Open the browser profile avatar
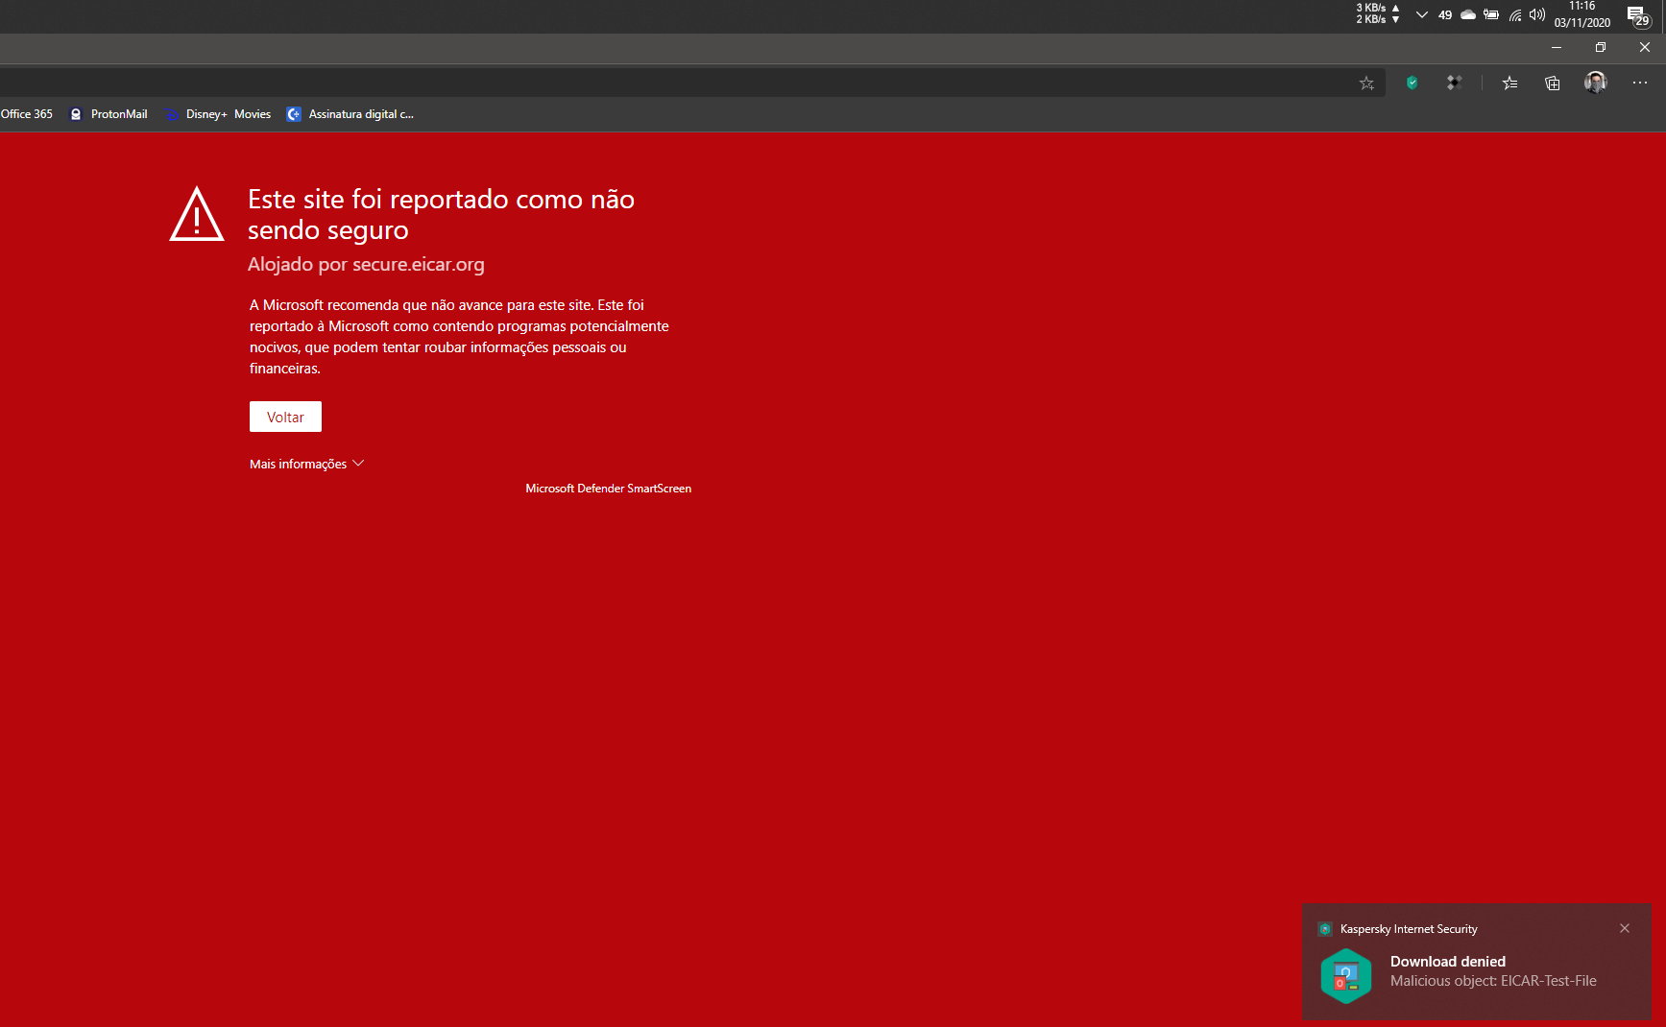 pyautogui.click(x=1596, y=83)
